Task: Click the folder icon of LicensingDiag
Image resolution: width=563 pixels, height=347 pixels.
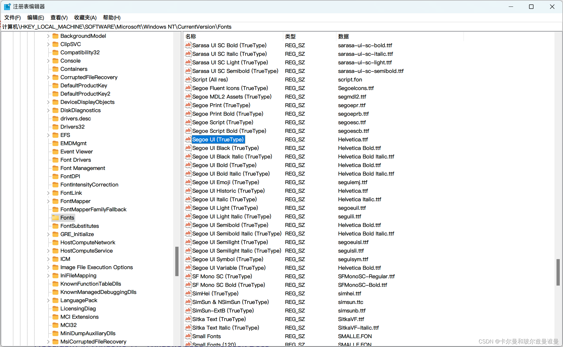Action: click(x=55, y=309)
